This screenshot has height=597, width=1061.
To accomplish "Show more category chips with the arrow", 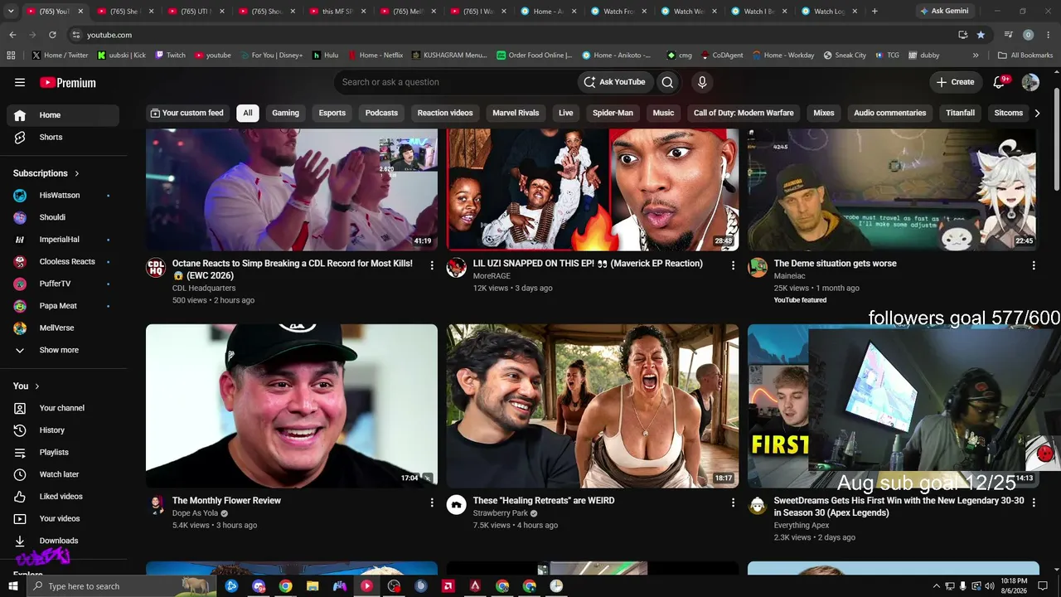I will (x=1037, y=113).
